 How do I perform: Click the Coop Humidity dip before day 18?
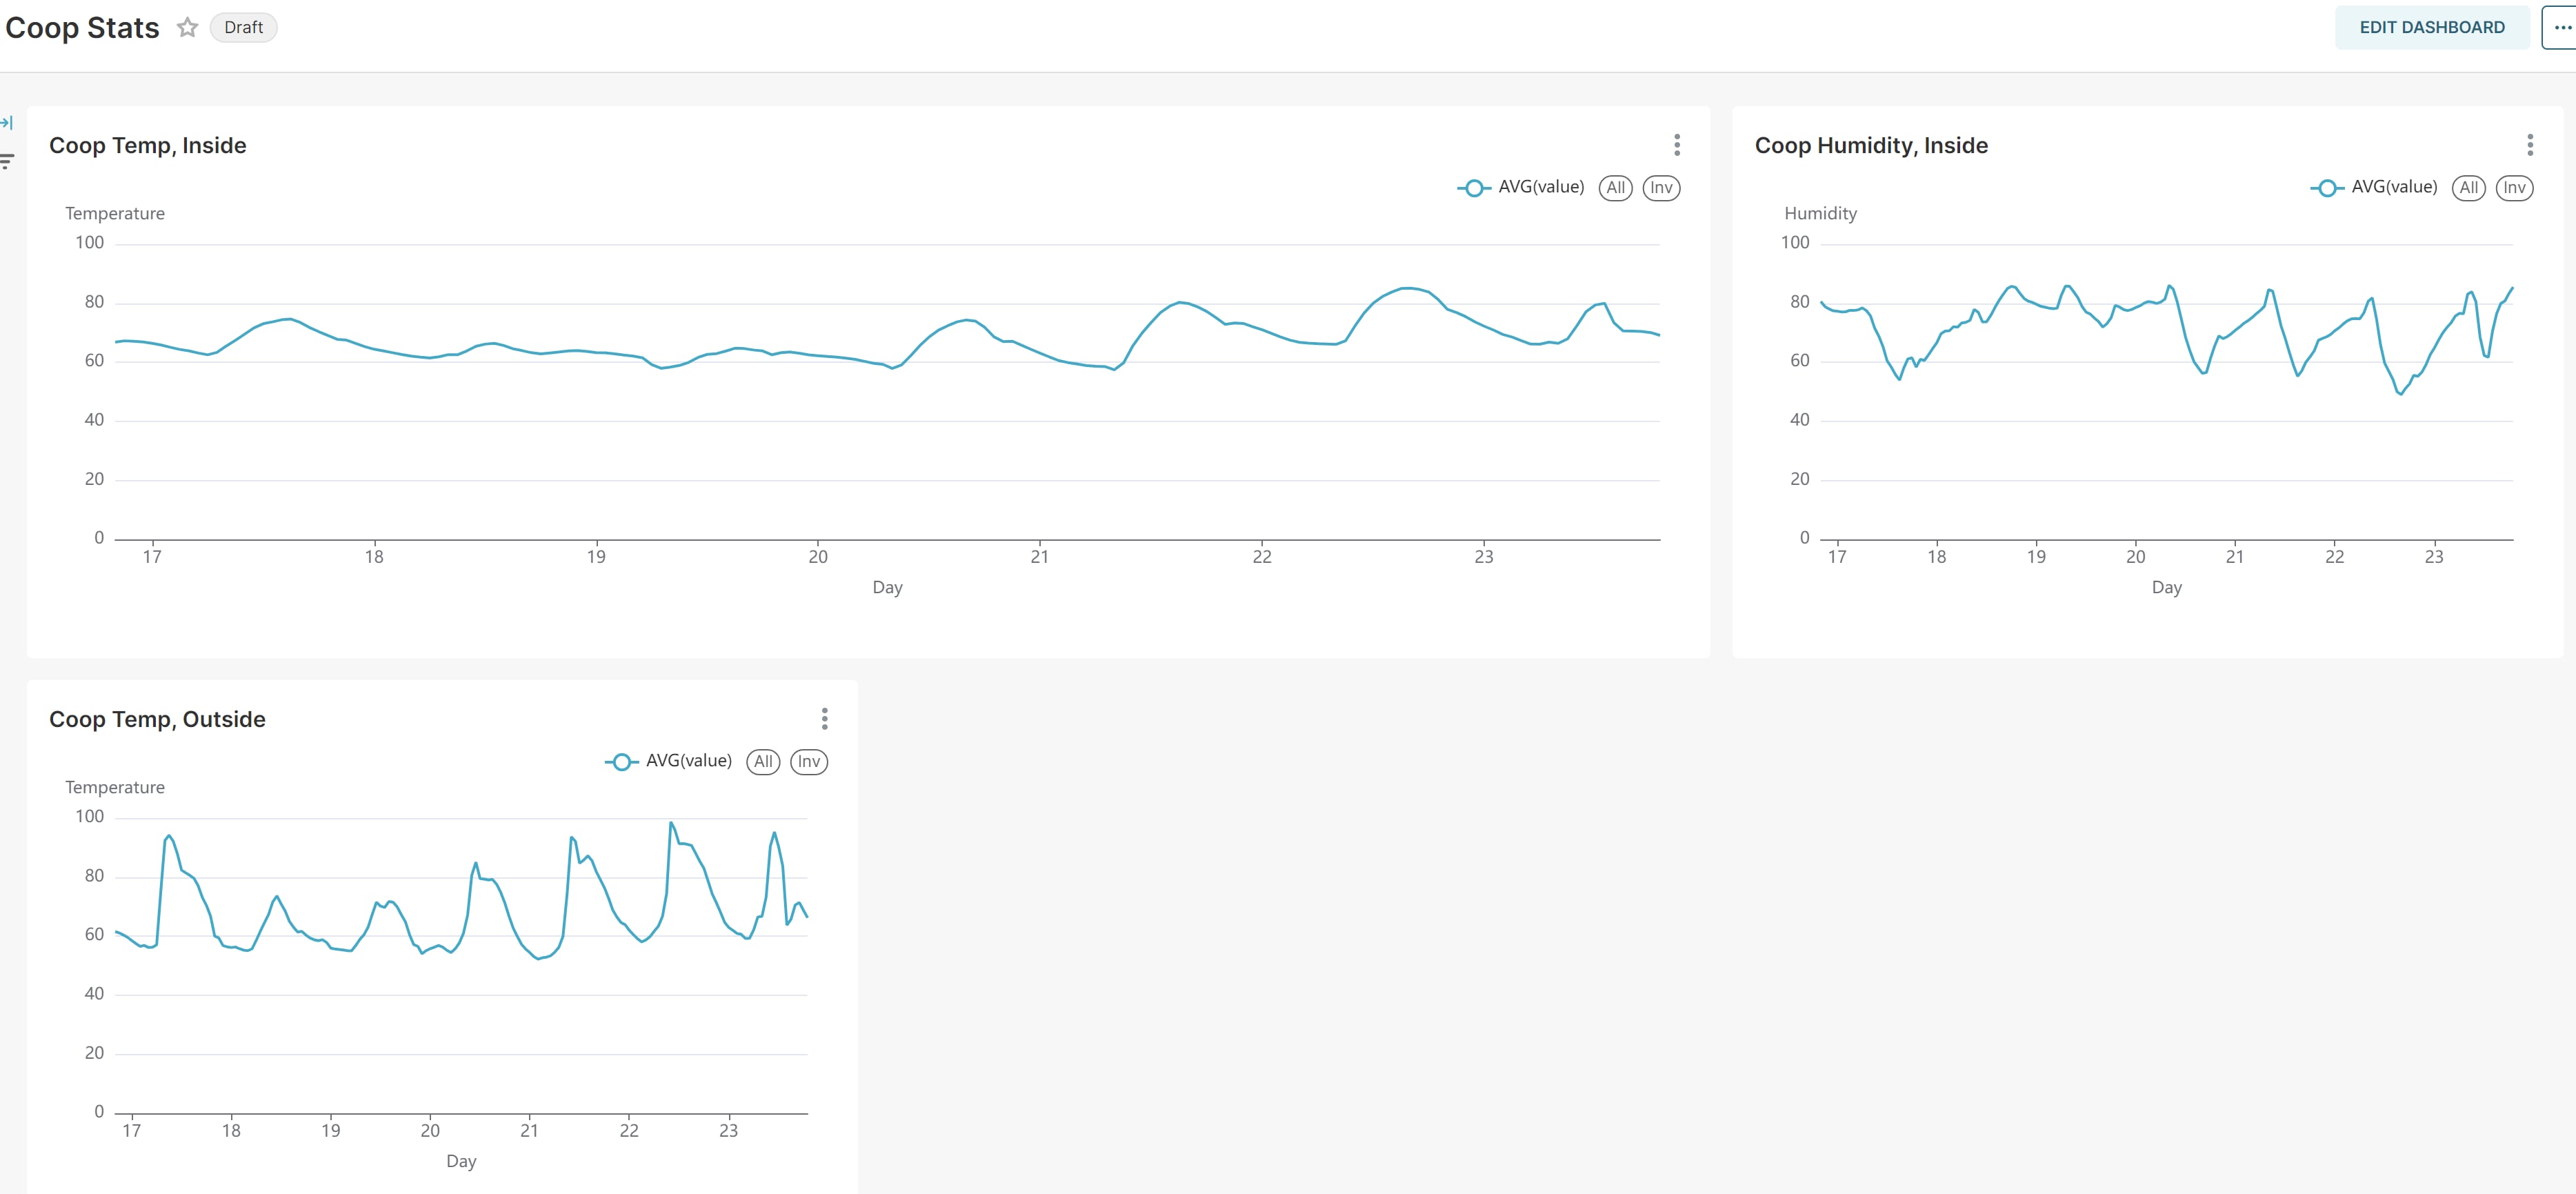1899,378
